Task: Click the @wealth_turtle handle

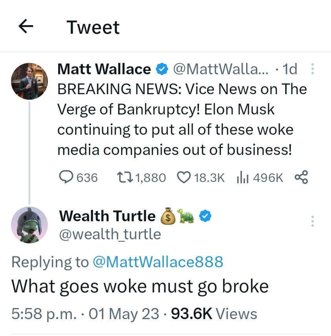Action: (x=110, y=234)
